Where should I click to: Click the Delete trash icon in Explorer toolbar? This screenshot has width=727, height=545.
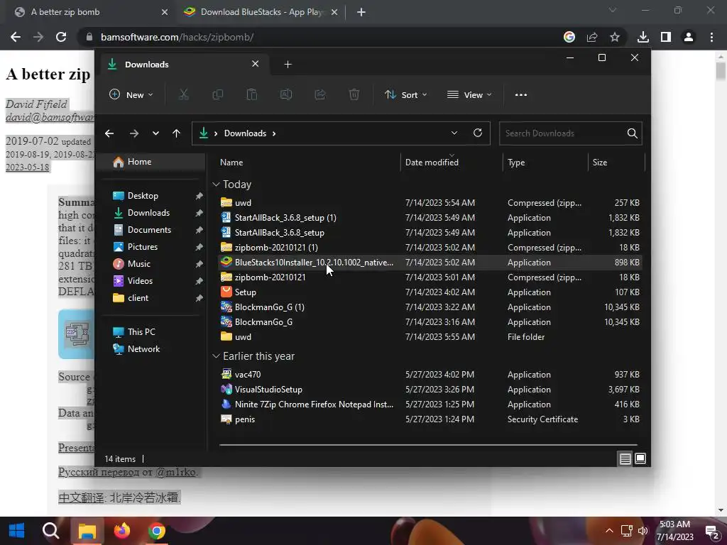tap(354, 94)
